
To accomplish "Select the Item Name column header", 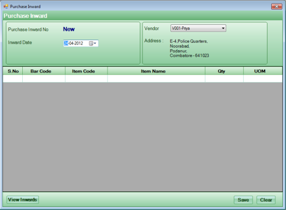I will [x=156, y=71].
